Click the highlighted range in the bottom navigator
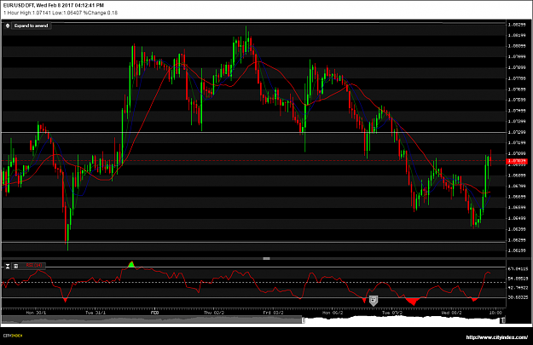Image resolution: width=533 pixels, height=345 pixels. click(403, 320)
